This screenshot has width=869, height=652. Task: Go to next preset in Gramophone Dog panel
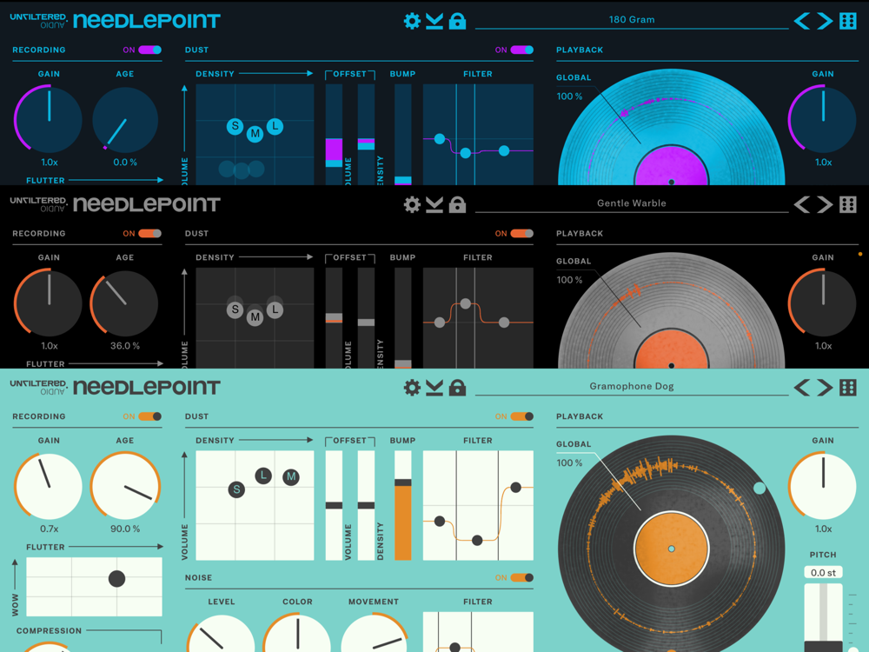coord(825,388)
